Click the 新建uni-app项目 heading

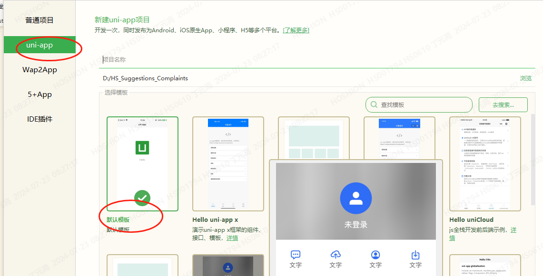point(122,20)
